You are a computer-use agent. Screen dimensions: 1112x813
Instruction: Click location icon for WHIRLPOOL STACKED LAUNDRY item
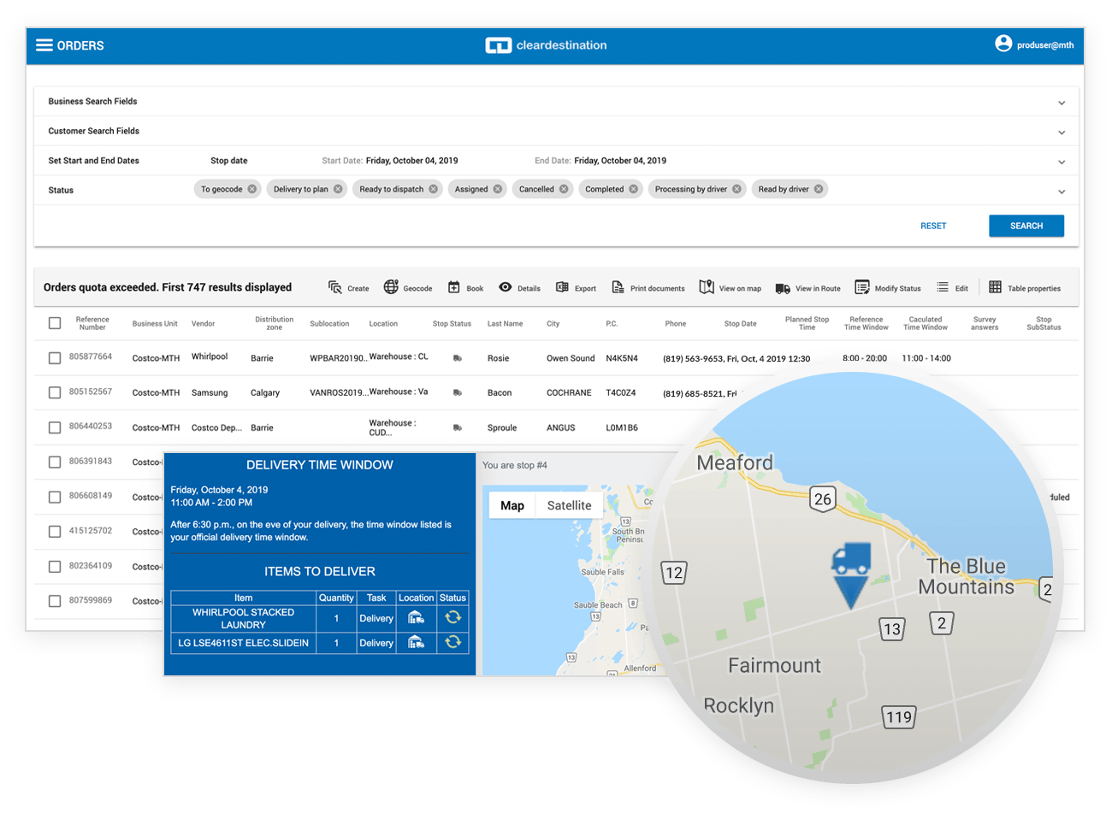416,617
